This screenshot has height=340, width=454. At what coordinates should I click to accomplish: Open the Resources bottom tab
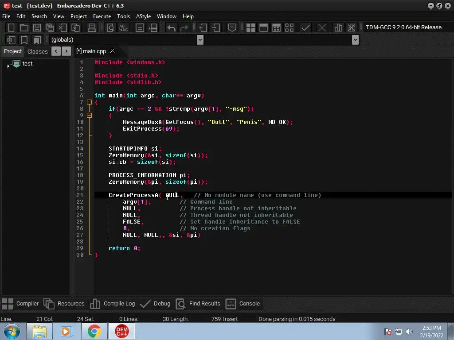64,304
